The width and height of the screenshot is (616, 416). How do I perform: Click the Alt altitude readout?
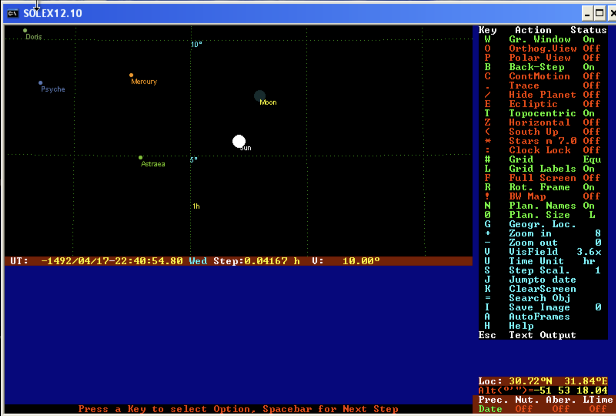click(x=543, y=390)
